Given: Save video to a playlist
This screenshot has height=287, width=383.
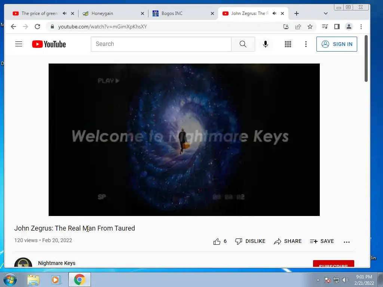Looking at the screenshot, I should coord(322,241).
